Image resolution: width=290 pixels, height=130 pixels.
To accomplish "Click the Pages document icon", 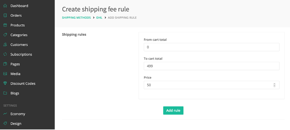I will pos(5,64).
